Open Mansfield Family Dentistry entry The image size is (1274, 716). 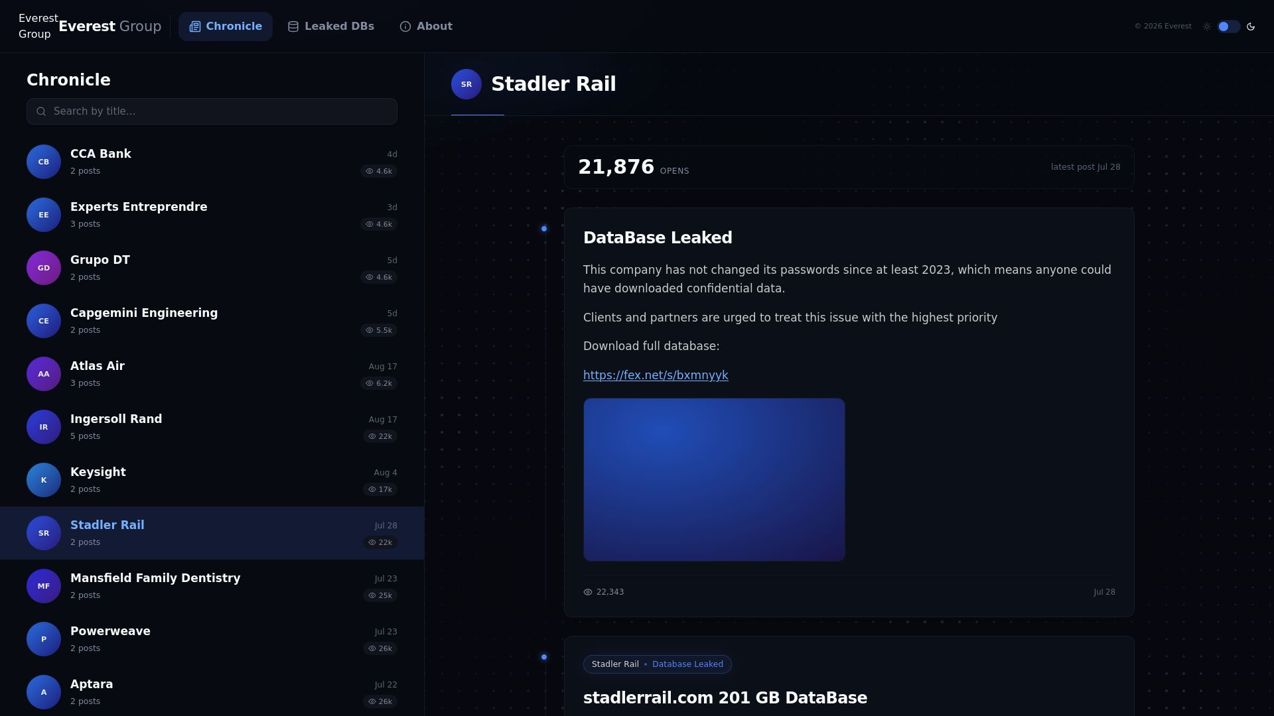[x=212, y=586]
